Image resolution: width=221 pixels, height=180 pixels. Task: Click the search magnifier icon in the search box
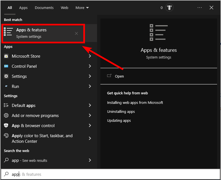click(6, 174)
